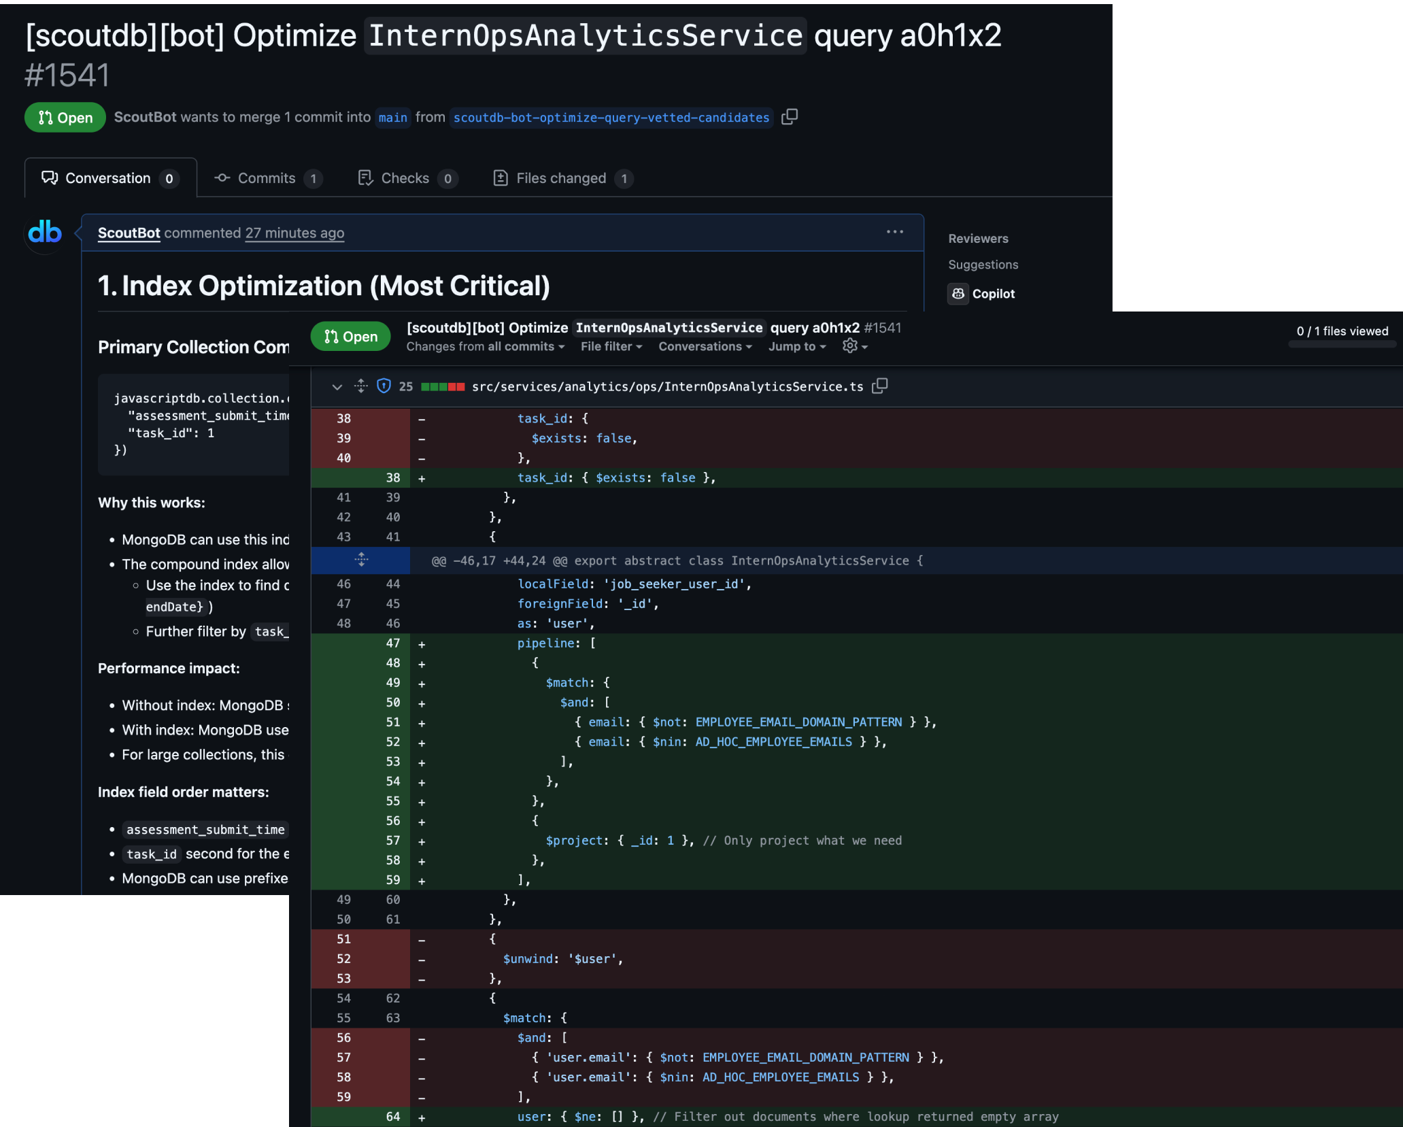Click the Performance impact: text
The height and width of the screenshot is (1127, 1403).
click(x=169, y=669)
